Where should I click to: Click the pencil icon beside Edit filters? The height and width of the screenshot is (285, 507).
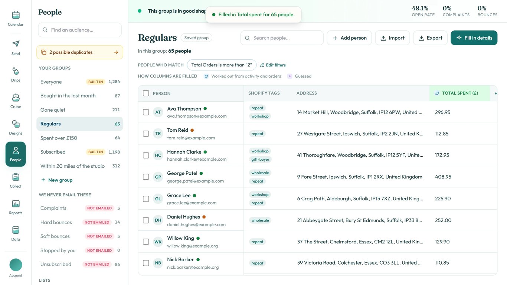[262, 65]
